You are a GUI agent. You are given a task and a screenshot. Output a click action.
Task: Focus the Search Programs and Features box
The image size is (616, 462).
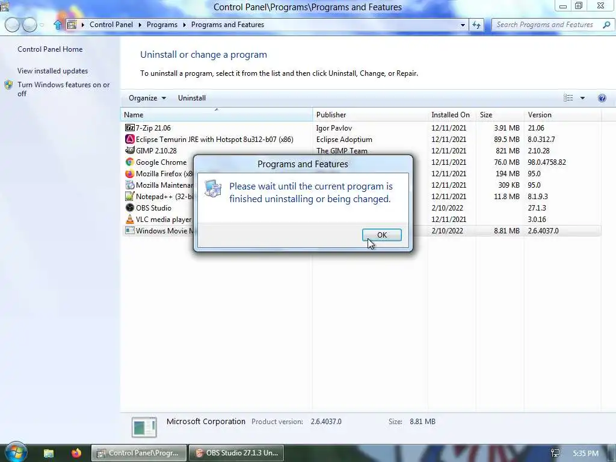coord(546,25)
